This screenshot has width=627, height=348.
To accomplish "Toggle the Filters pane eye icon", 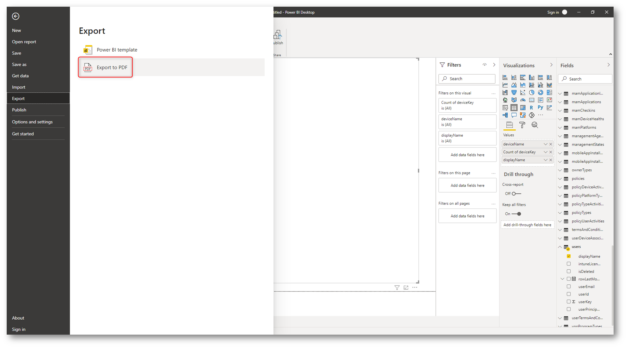I will click(484, 65).
